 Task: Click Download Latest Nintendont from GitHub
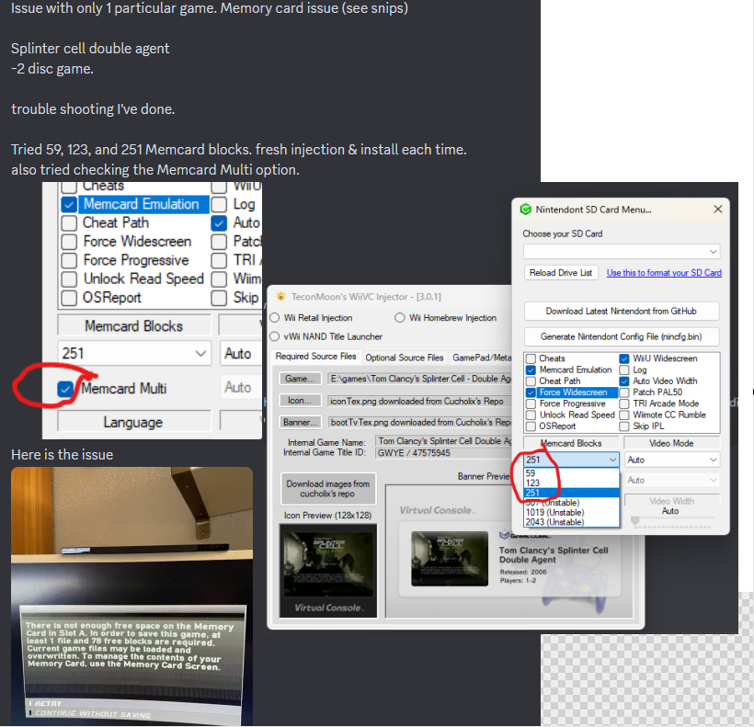[x=622, y=311]
